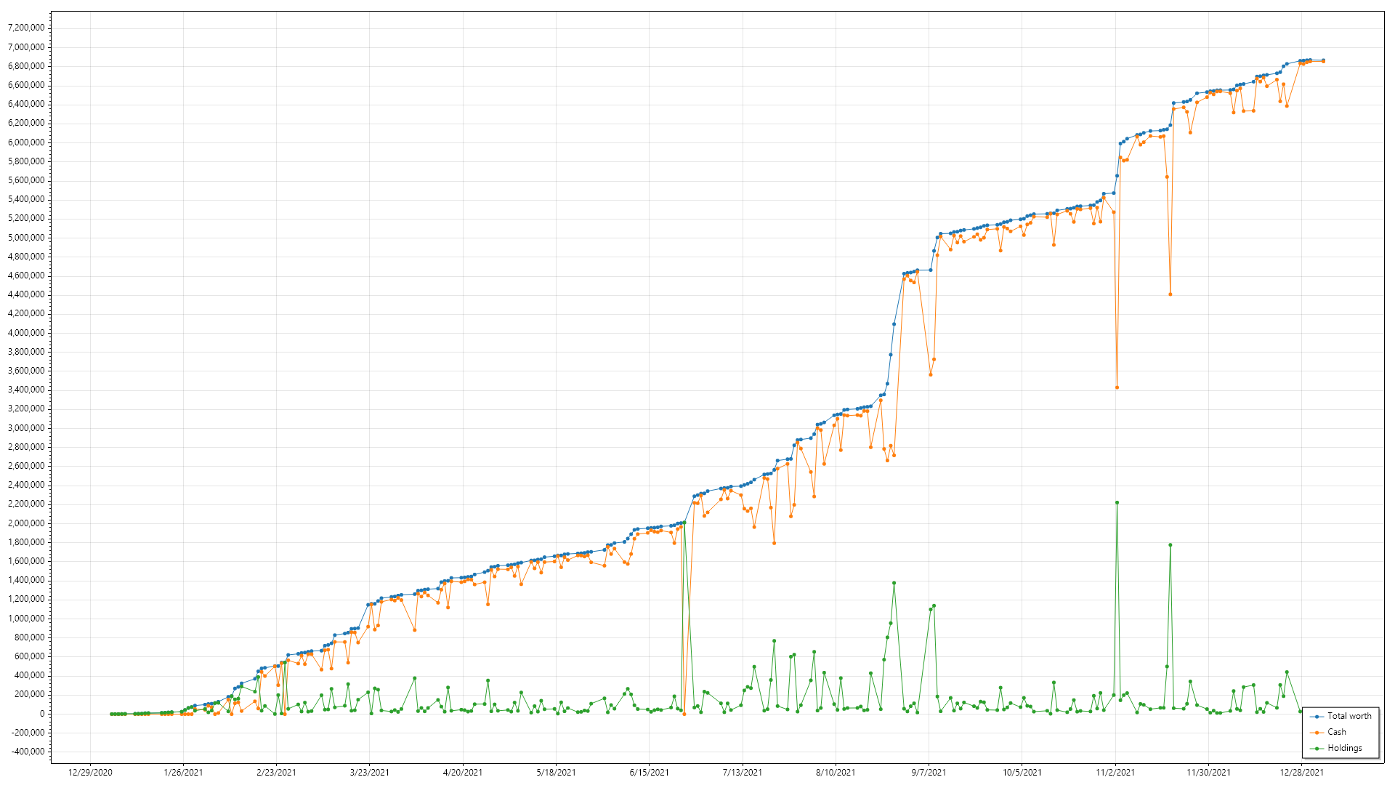The width and height of the screenshot is (1395, 785).
Task: Select the 'Cash' legend label
Action: point(1336,732)
